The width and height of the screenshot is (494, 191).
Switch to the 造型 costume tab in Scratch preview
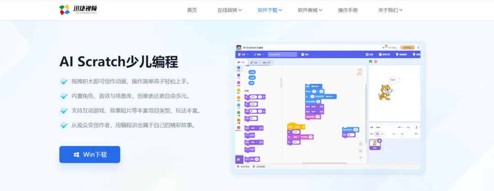click(x=254, y=63)
